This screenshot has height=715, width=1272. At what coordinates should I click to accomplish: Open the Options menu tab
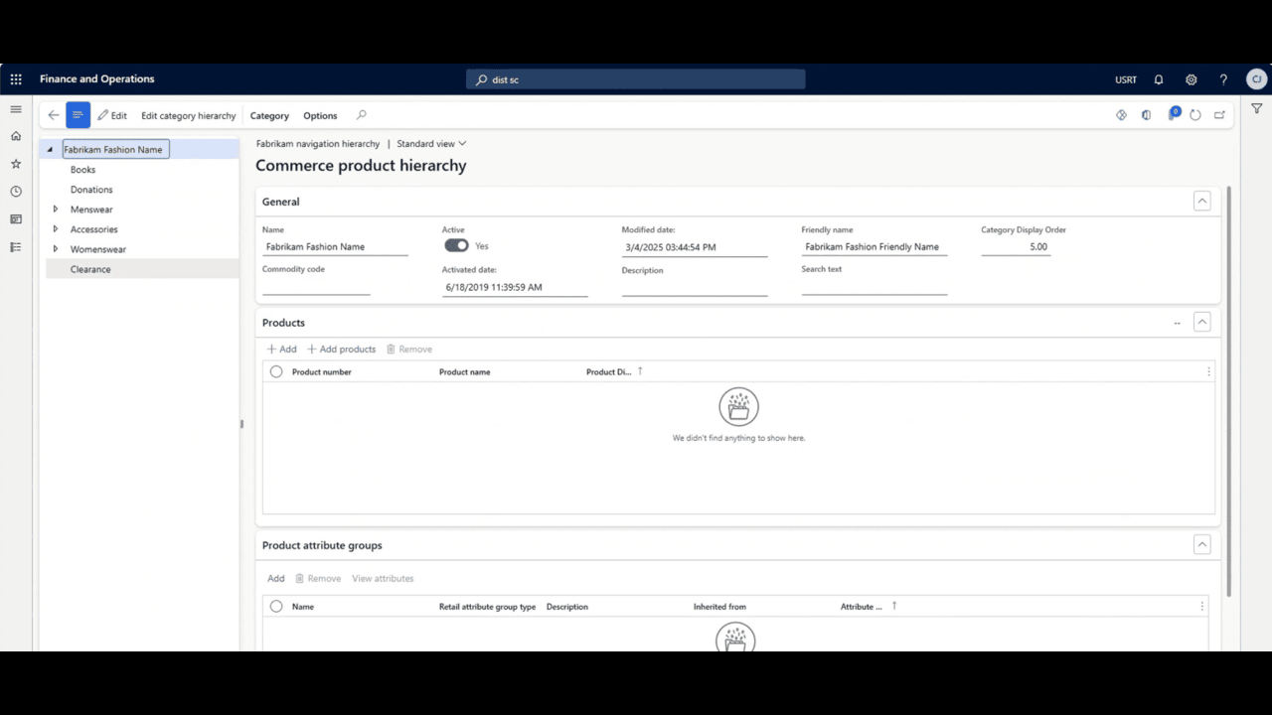click(x=320, y=115)
